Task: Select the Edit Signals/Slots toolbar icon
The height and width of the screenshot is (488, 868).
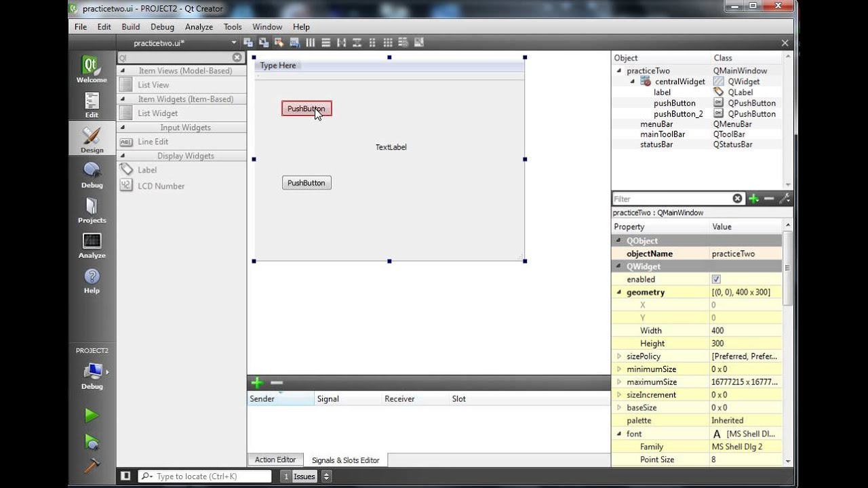Action: point(264,43)
